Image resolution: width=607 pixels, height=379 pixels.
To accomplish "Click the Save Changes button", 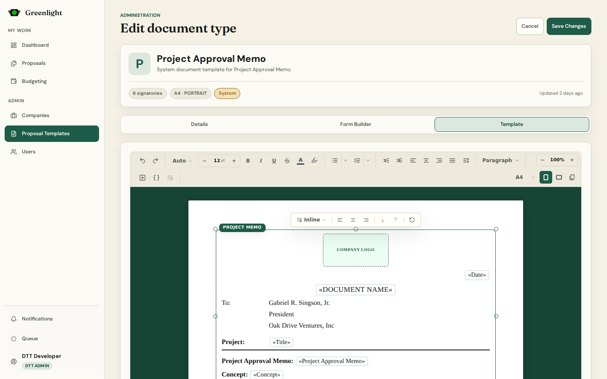I will (569, 26).
